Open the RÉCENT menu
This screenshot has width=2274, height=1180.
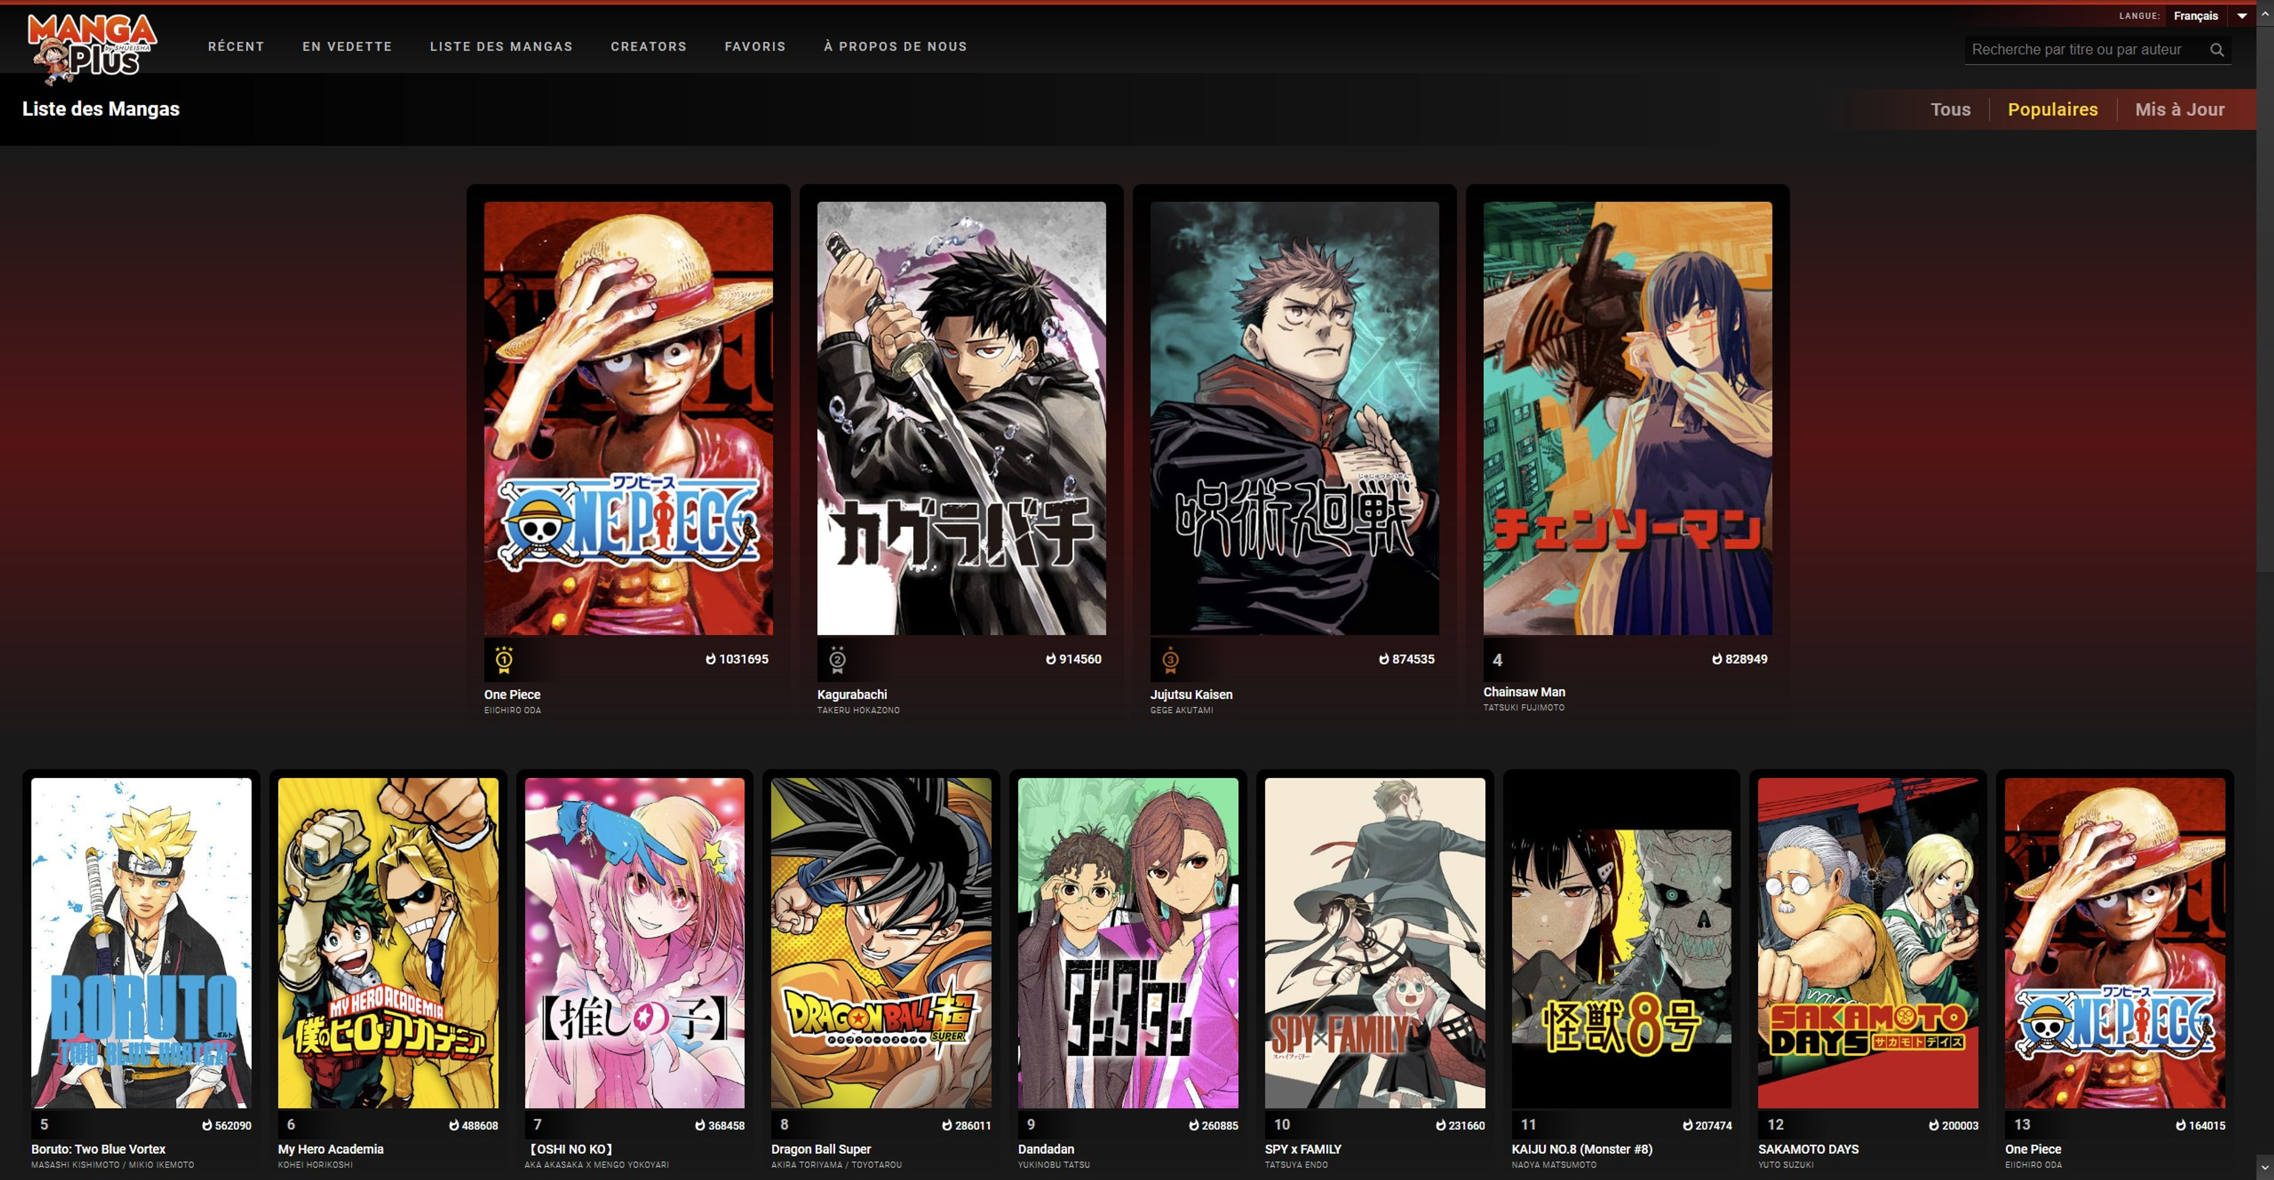(236, 47)
